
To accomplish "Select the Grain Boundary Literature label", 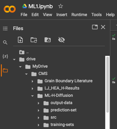I will click(x=69, y=81).
